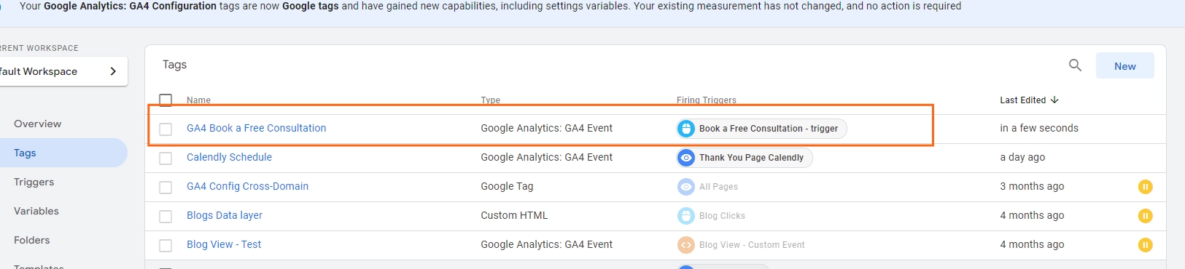Toggle the Last Edited sort arrow
This screenshot has width=1185, height=269.
click(x=1054, y=100)
